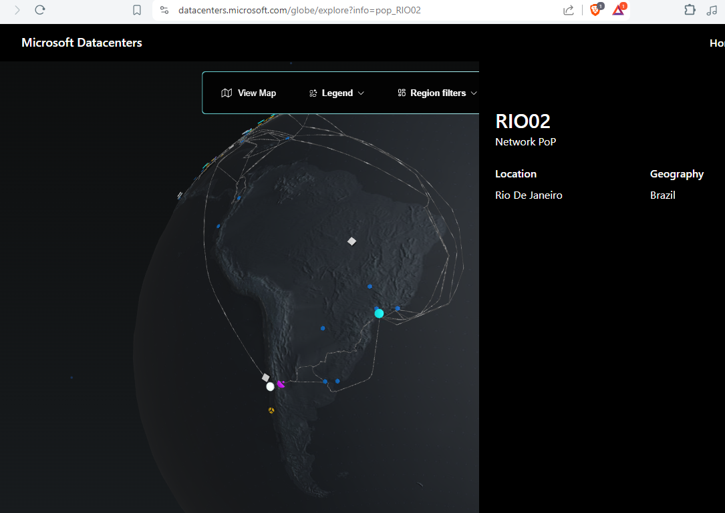The image size is (725, 513).
Task: Select the yellow marker in southern Chile
Action: (271, 410)
